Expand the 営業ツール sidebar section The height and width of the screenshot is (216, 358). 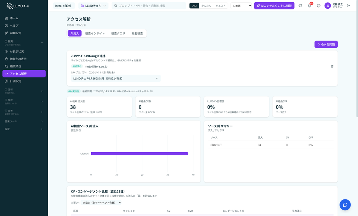[x=24, y=121]
